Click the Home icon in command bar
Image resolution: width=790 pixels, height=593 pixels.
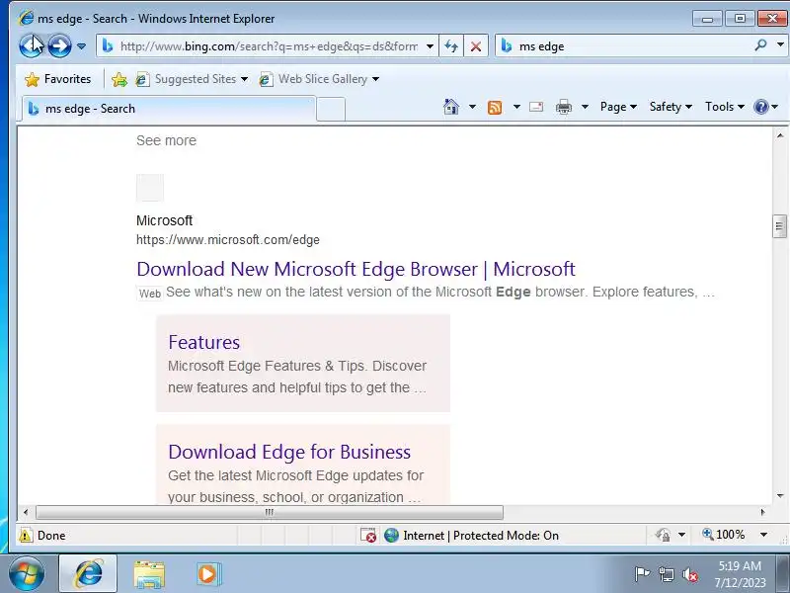pos(451,107)
